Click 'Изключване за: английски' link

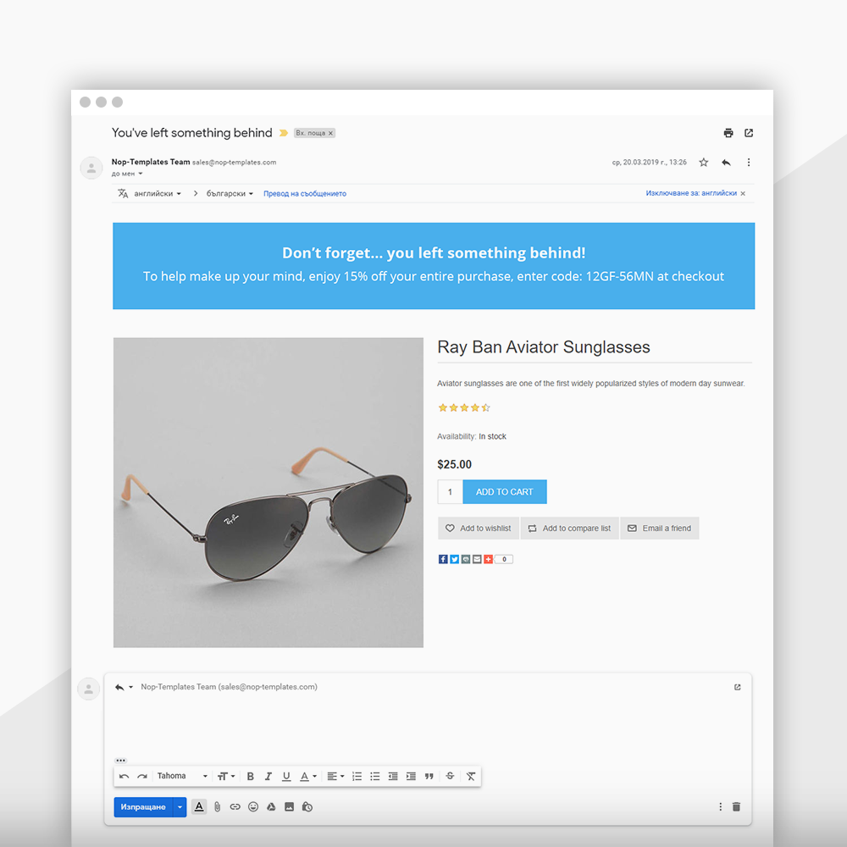point(691,193)
